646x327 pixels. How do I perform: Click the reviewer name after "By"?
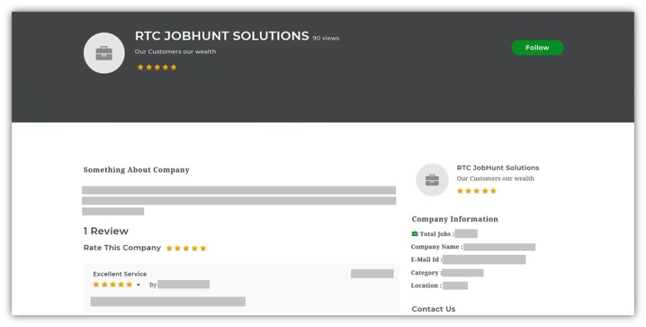coord(184,285)
